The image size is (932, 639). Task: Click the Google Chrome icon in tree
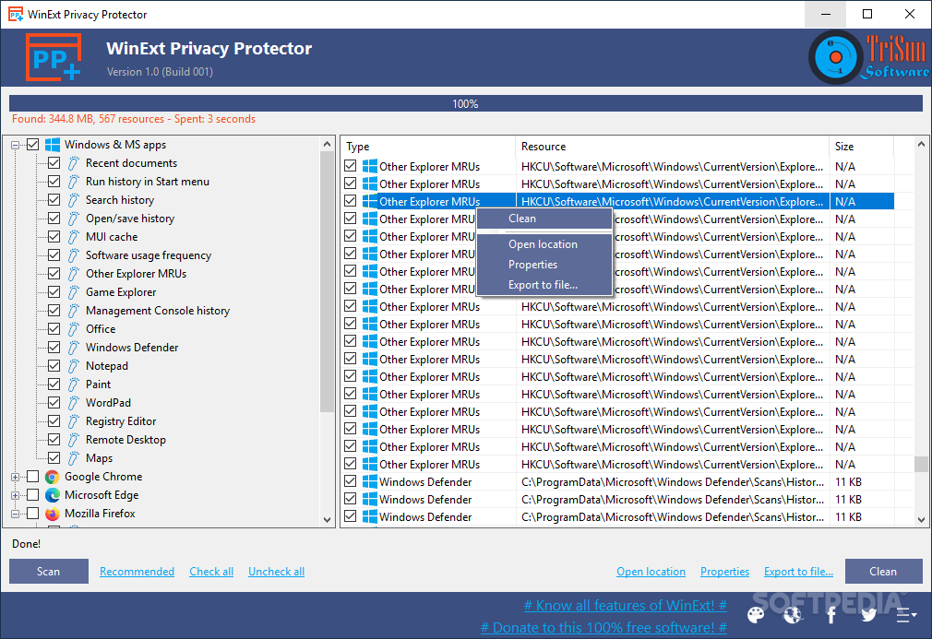tap(53, 477)
